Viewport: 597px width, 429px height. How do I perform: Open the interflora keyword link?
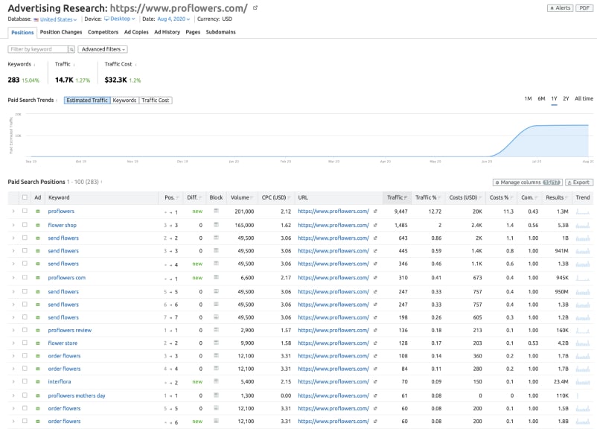coord(60,381)
